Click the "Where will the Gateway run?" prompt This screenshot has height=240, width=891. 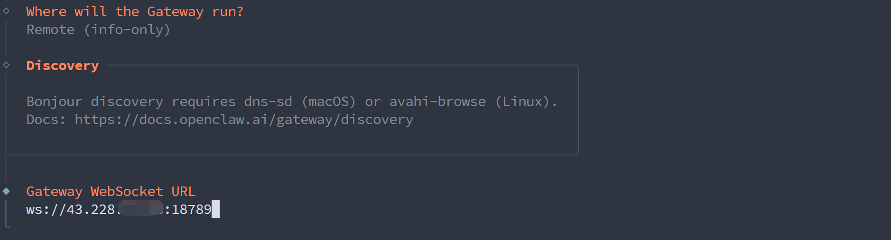click(135, 11)
